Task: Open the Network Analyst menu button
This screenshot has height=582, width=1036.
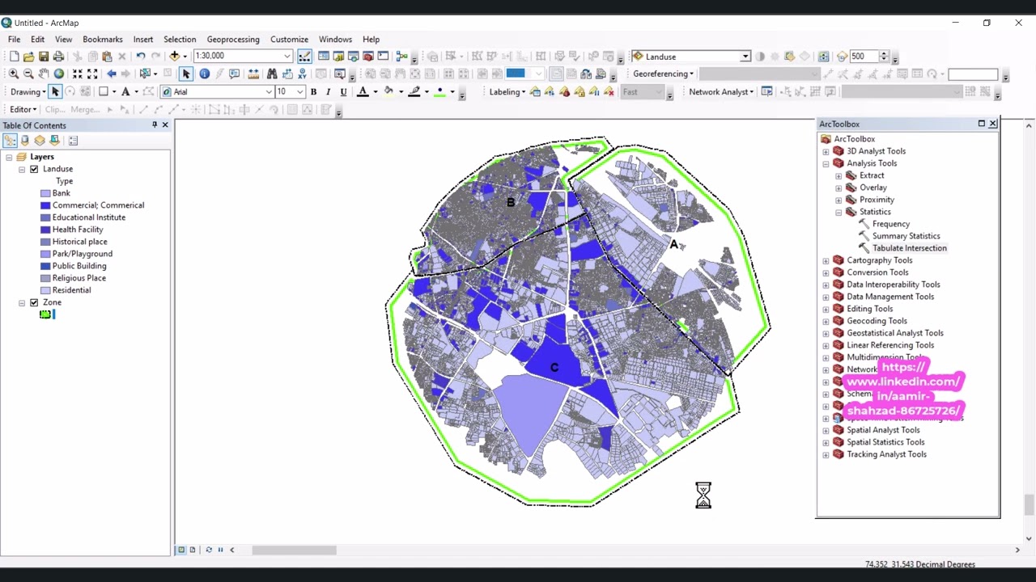Action: pyautogui.click(x=721, y=92)
